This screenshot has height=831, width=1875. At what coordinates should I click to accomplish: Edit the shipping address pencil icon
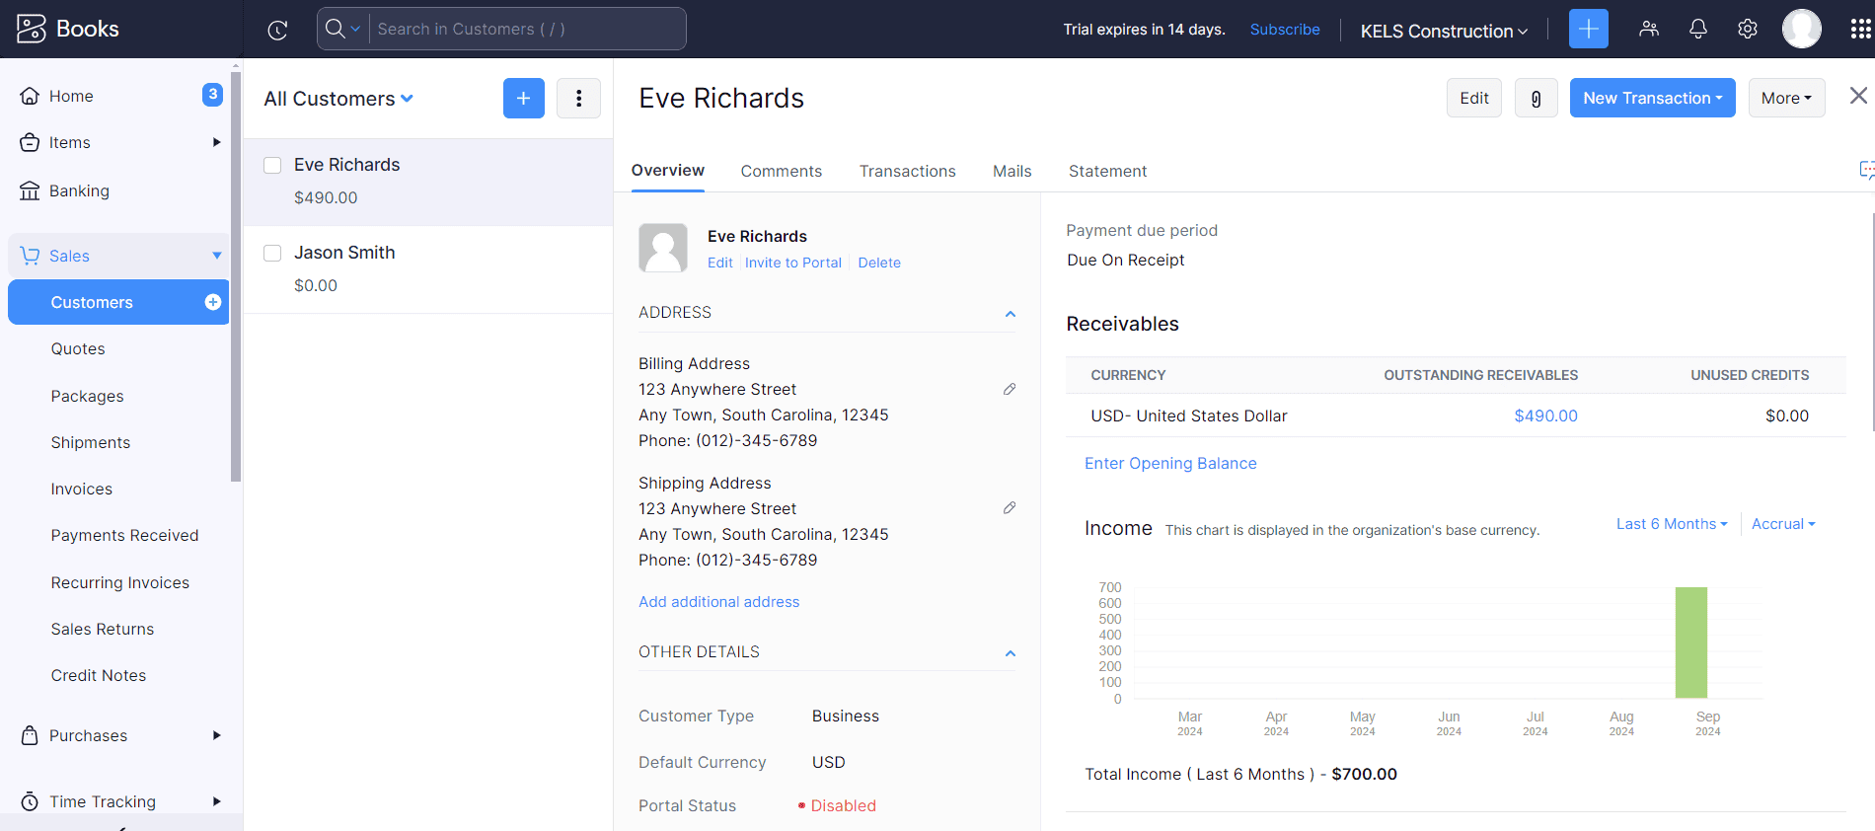1010,507
